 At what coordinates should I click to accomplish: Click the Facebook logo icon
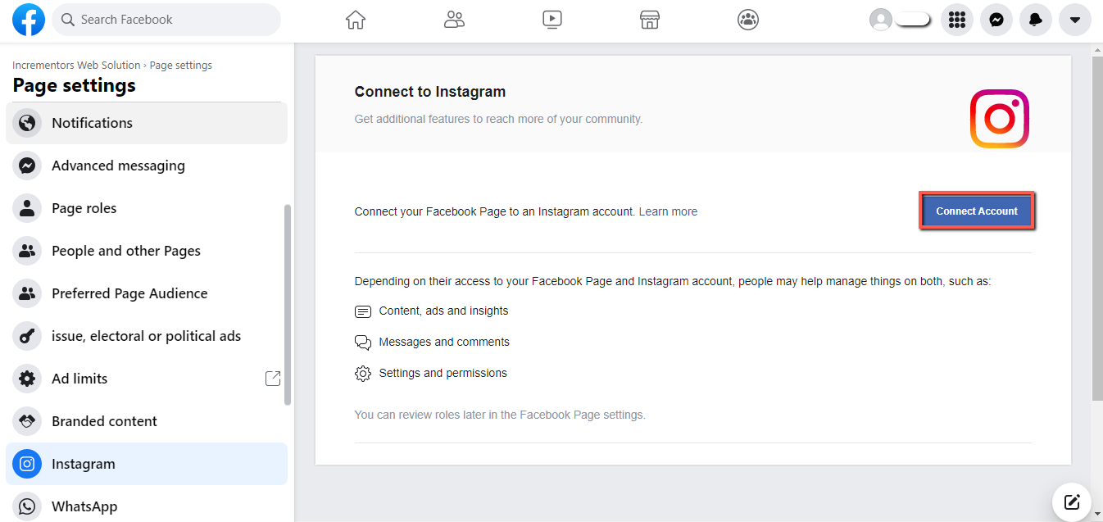(x=29, y=20)
